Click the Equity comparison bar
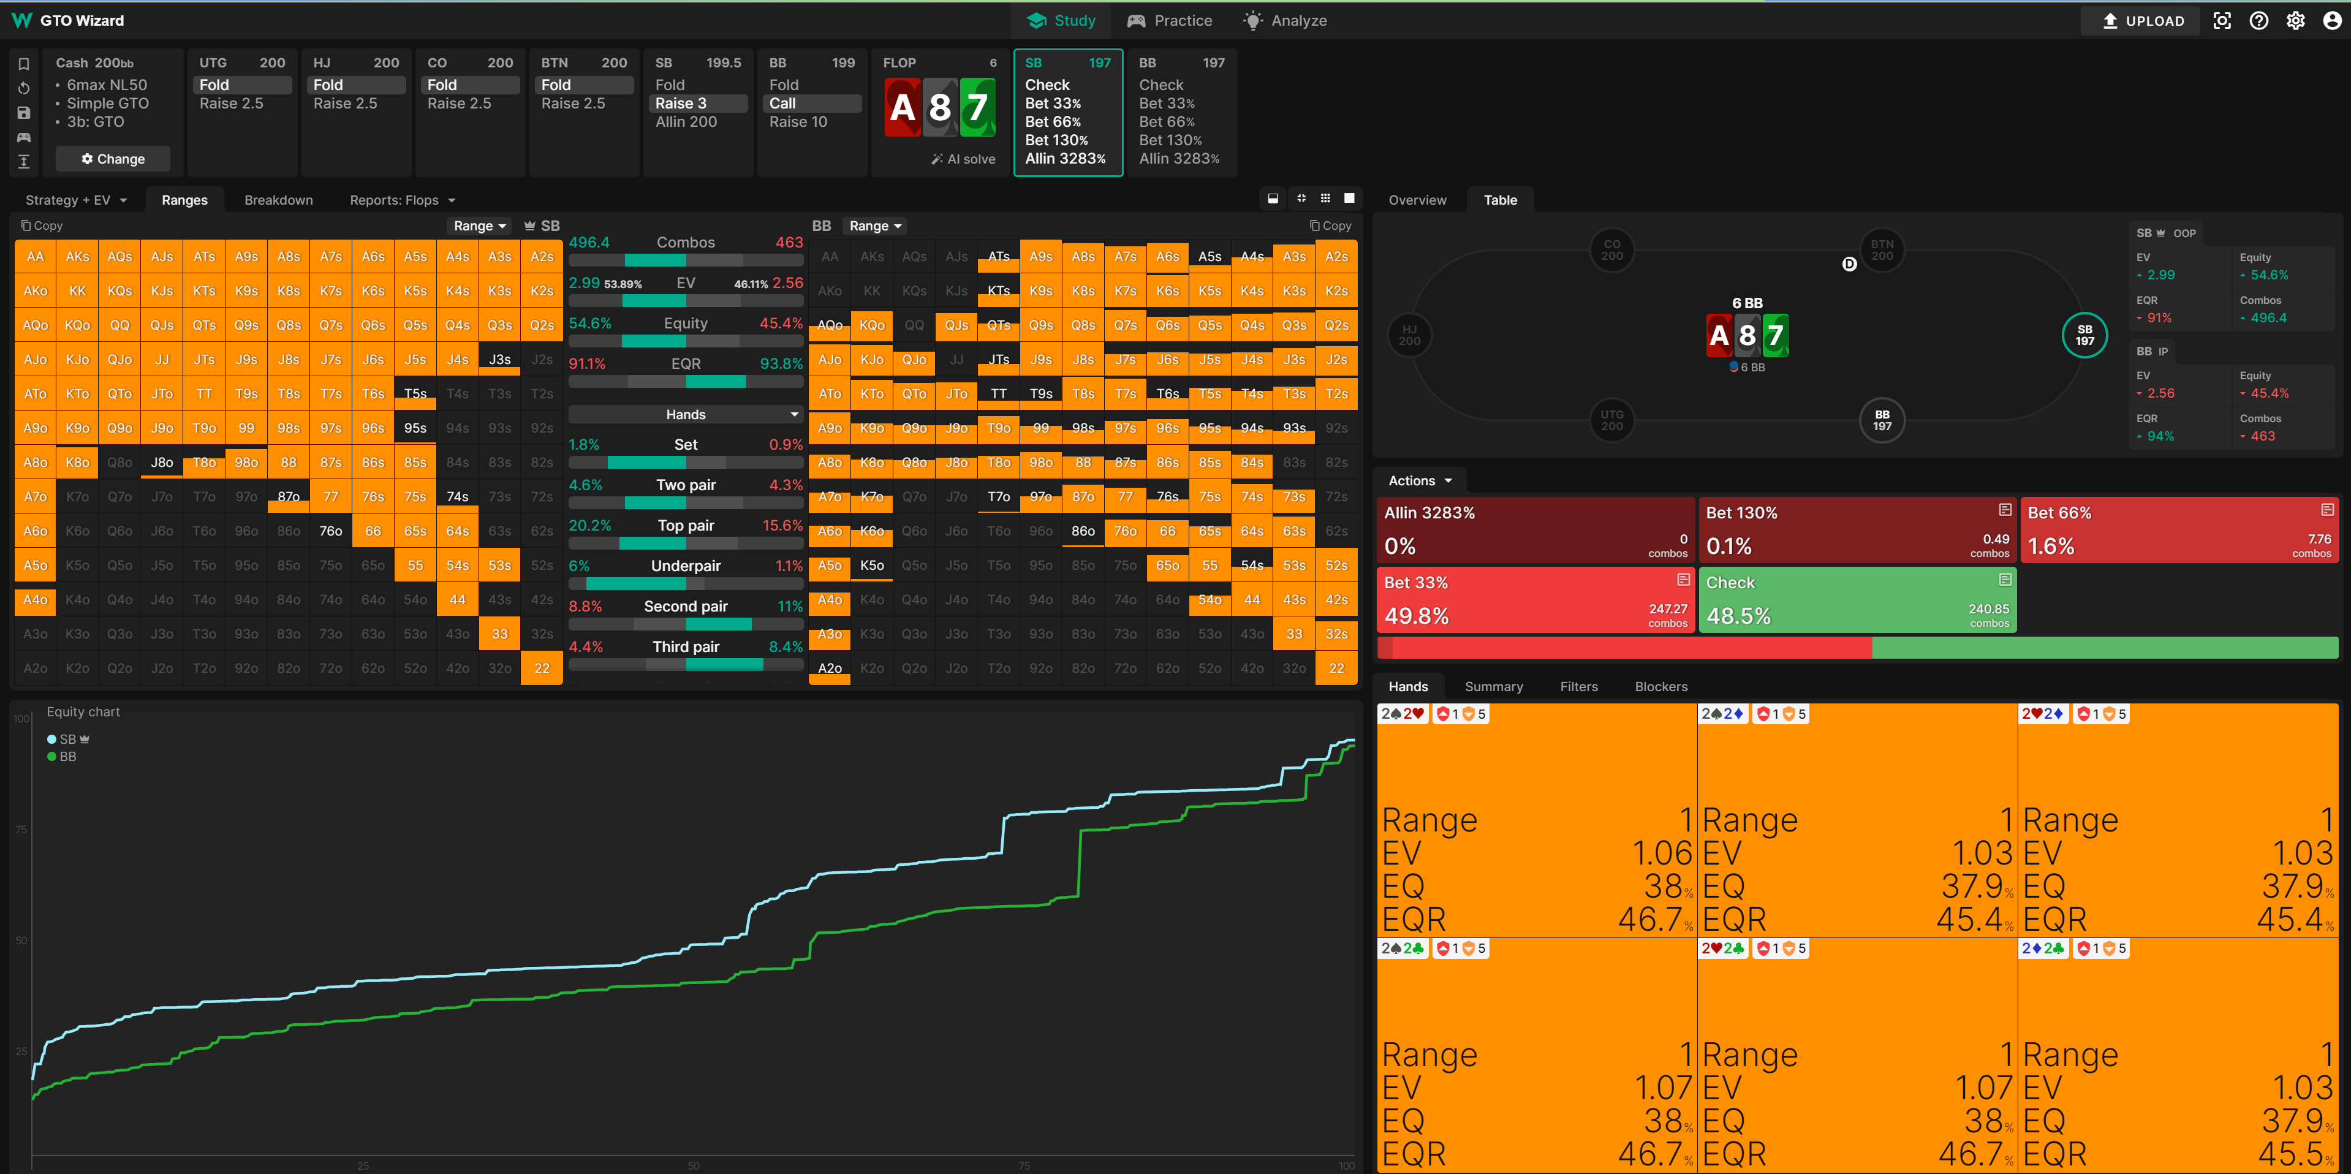The image size is (2351, 1174). point(686,341)
